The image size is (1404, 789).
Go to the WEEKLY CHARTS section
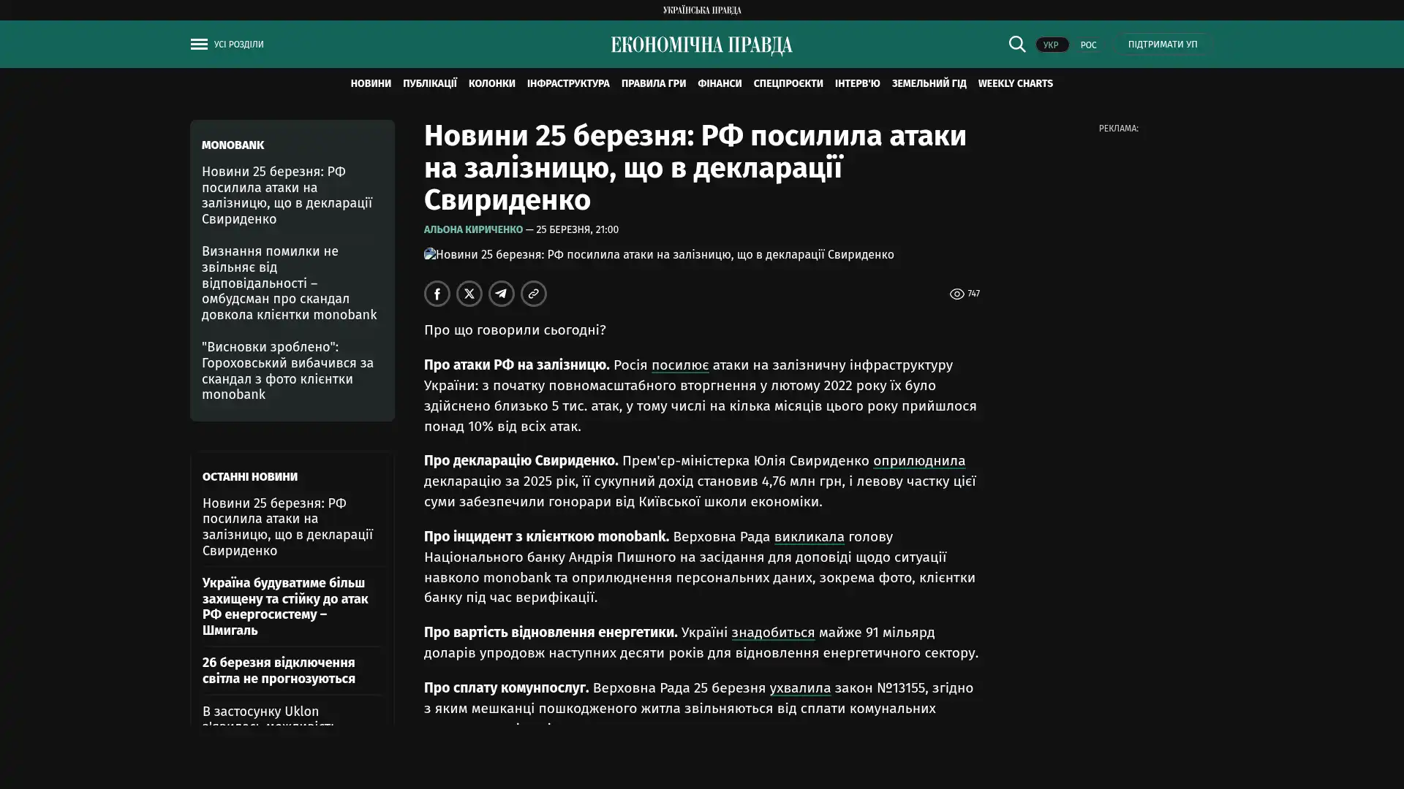click(1015, 84)
